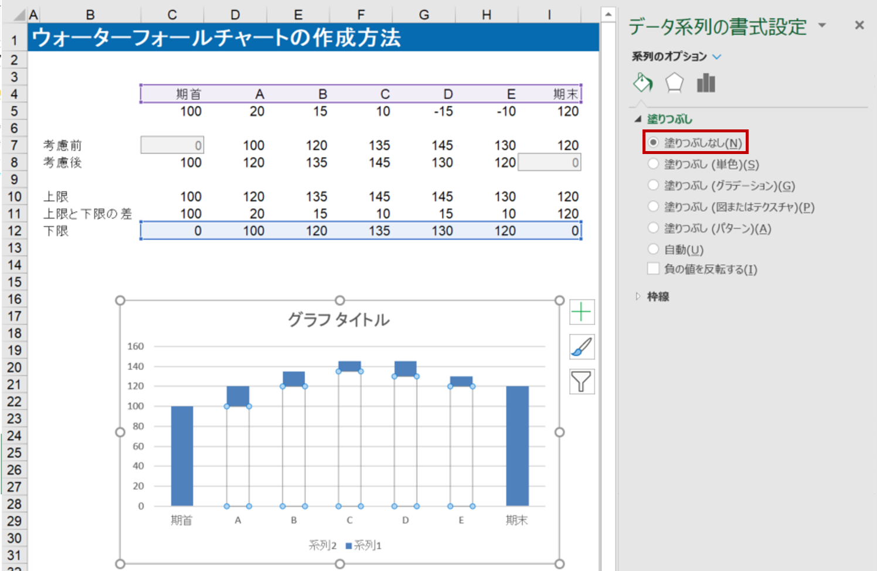
Task: Close the データ系列の書式設定 pane
Action: point(859,25)
